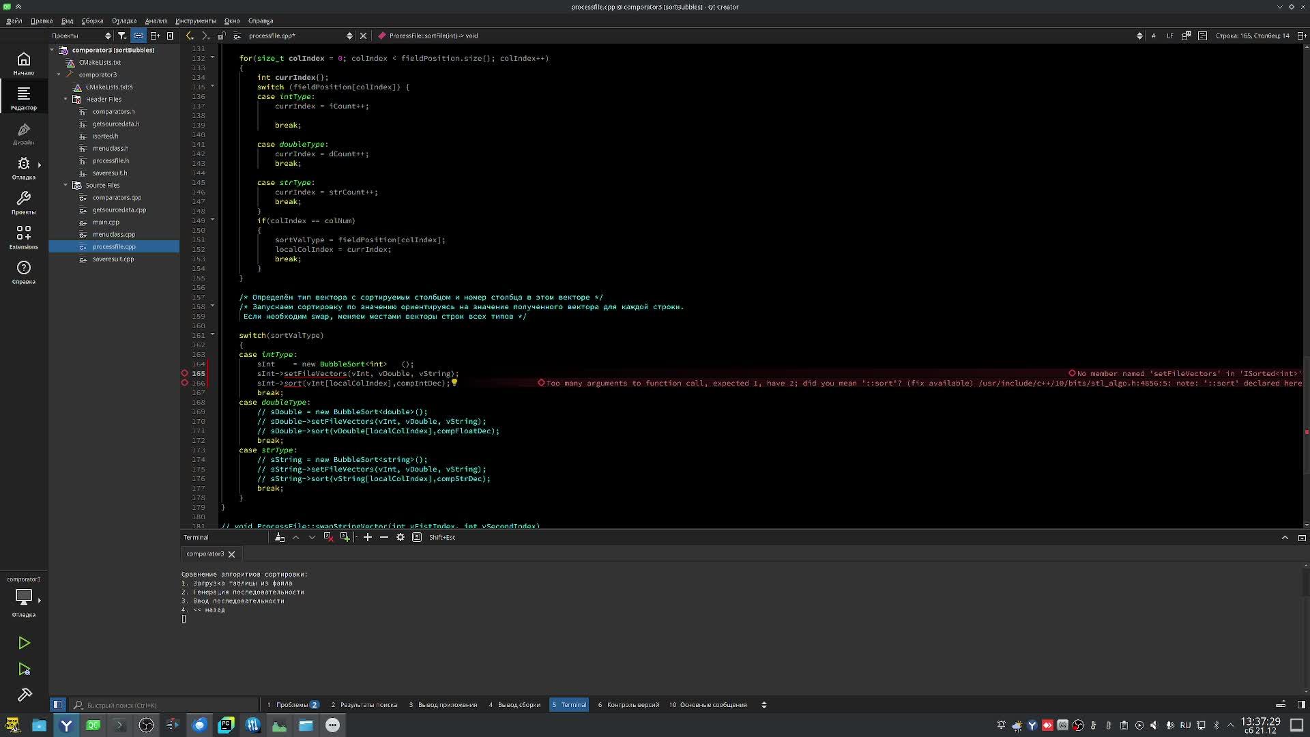Screen dimensions: 1310x737
Task: Select saveresult.cpp in the tree
Action: [x=113, y=259]
